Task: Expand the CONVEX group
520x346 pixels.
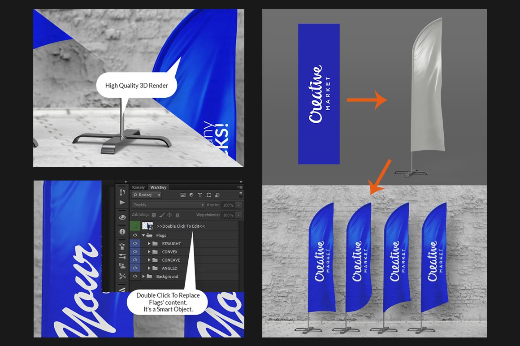Action: click(x=149, y=252)
